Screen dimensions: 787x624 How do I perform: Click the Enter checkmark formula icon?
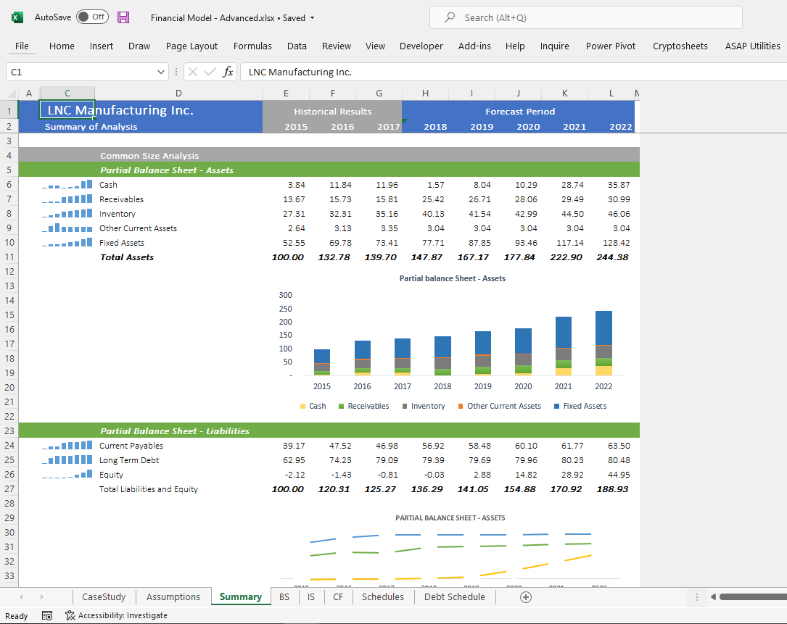(x=210, y=72)
